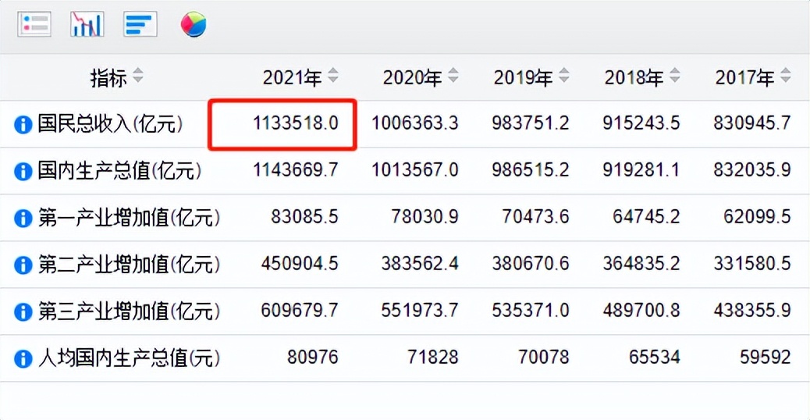Click the value 78030.9 cell
This screenshot has height=420, width=810.
coord(424,217)
